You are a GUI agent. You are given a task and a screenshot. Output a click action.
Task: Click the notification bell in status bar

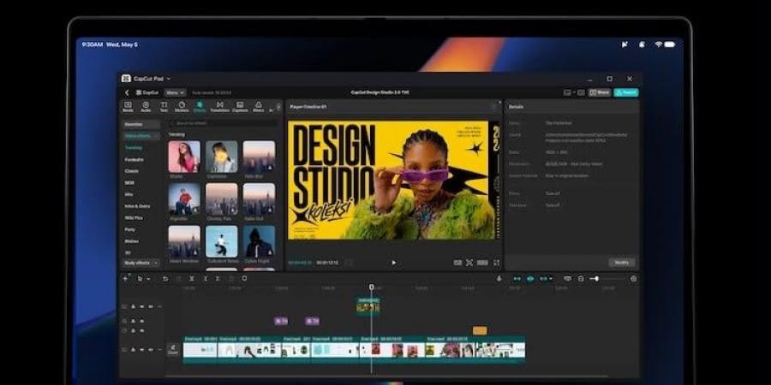[642, 44]
